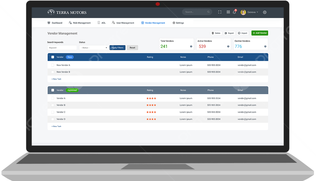Screen dimensions: 316x181
Task: Check the New Vendor A checkbox
Action: point(53,65)
